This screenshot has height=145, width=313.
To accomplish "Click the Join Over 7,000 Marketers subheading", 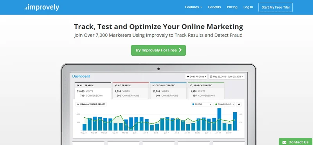I will point(158,35).
